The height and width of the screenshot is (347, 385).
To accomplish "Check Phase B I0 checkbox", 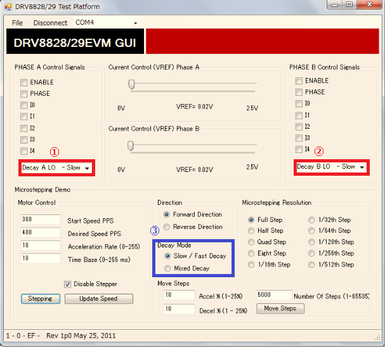I will click(299, 103).
